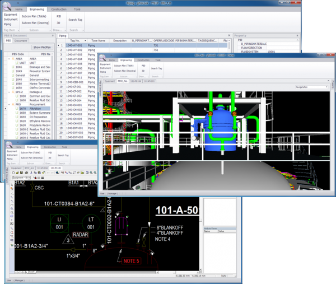
Task: Click the green unit icon beside 1670 Alkylation
Action: point(17,109)
